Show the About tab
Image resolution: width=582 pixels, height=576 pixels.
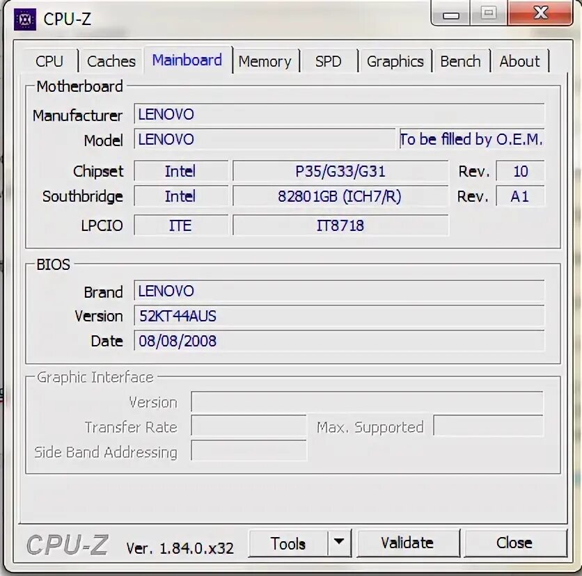point(519,61)
